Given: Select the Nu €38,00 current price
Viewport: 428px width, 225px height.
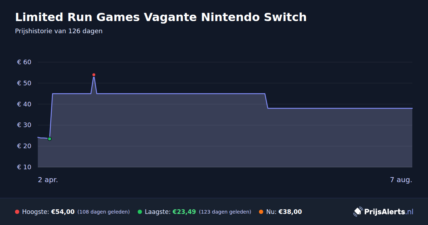Looking at the screenshot, I should point(290,212).
